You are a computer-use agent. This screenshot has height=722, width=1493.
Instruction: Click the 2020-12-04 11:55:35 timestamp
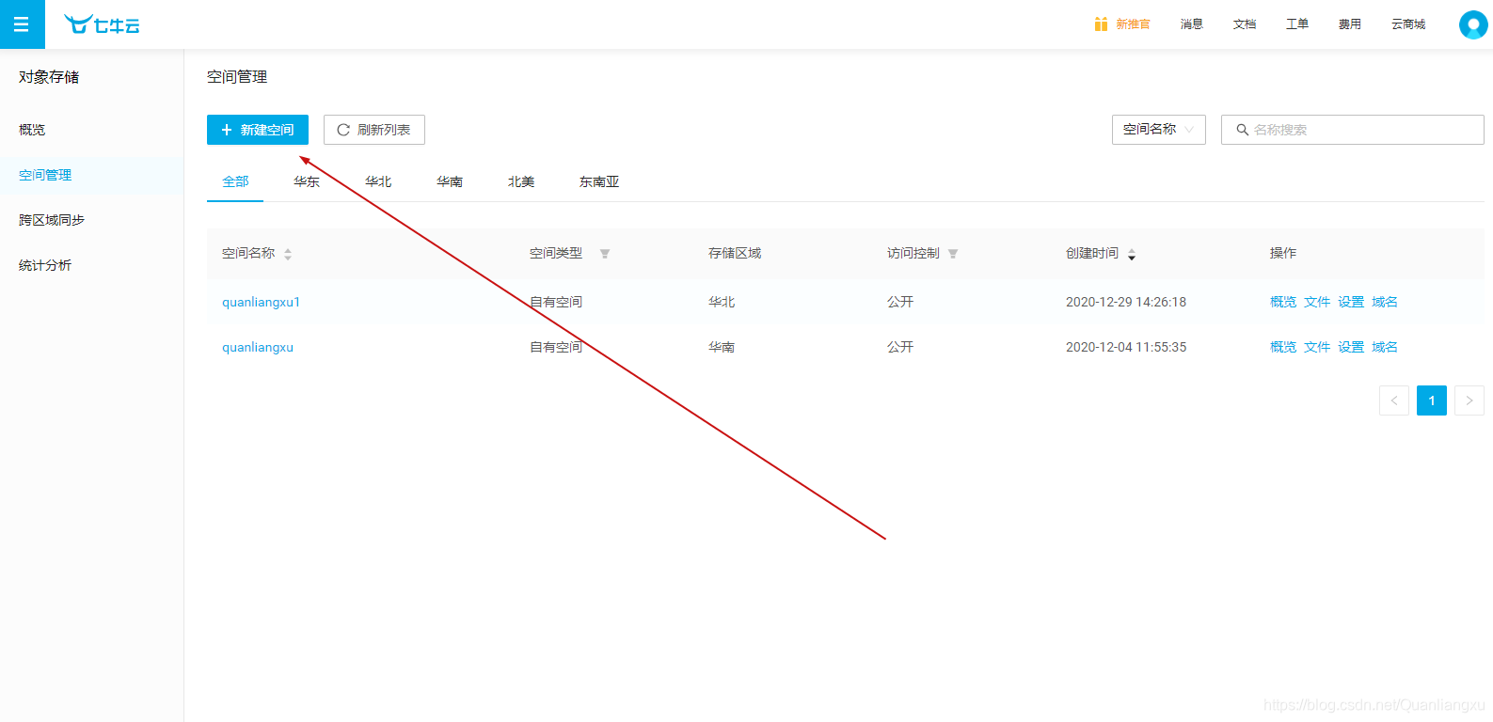pyautogui.click(x=1126, y=347)
